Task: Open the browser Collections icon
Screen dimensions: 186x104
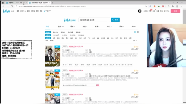Action: [x=173, y=6]
